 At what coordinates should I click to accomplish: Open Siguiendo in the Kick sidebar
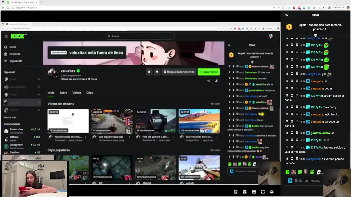[13, 61]
